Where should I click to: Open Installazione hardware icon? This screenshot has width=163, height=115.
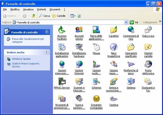tap(79, 47)
